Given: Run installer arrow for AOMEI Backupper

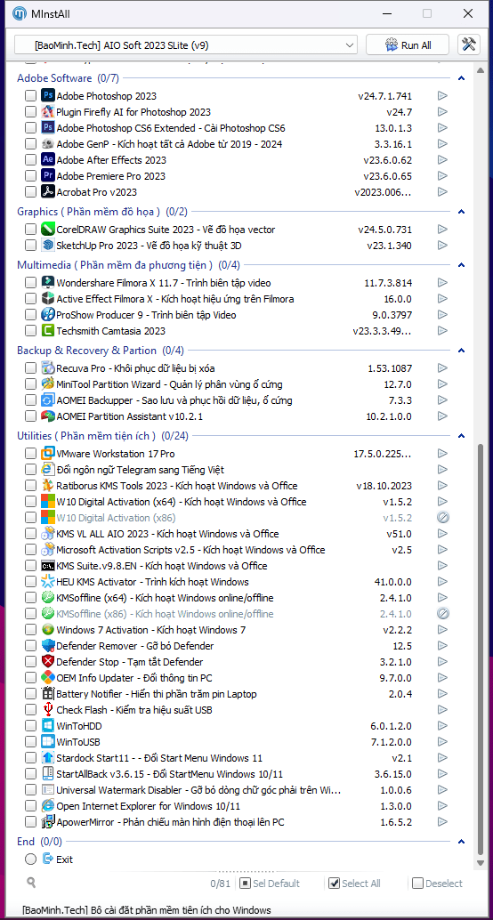Looking at the screenshot, I should (x=442, y=400).
